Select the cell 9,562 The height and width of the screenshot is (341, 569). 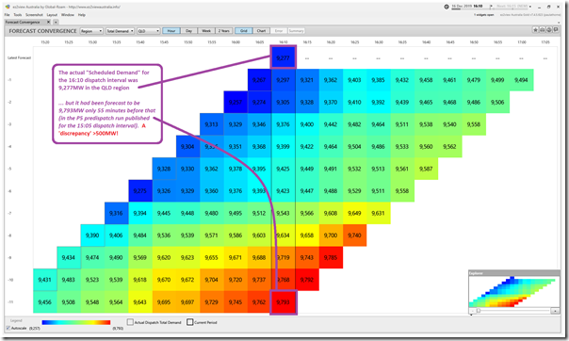pyautogui.click(x=449, y=147)
